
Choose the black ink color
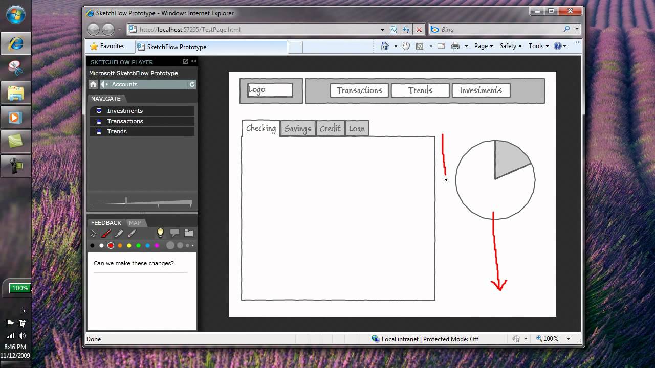click(93, 246)
